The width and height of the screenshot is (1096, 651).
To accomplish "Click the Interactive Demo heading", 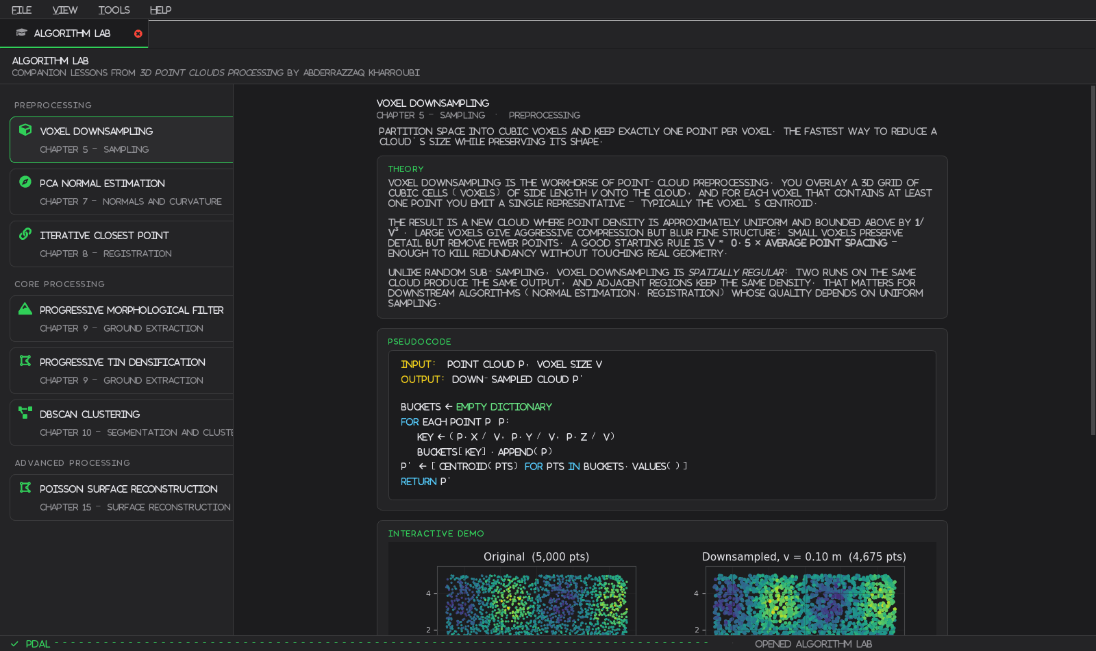I will pyautogui.click(x=436, y=534).
